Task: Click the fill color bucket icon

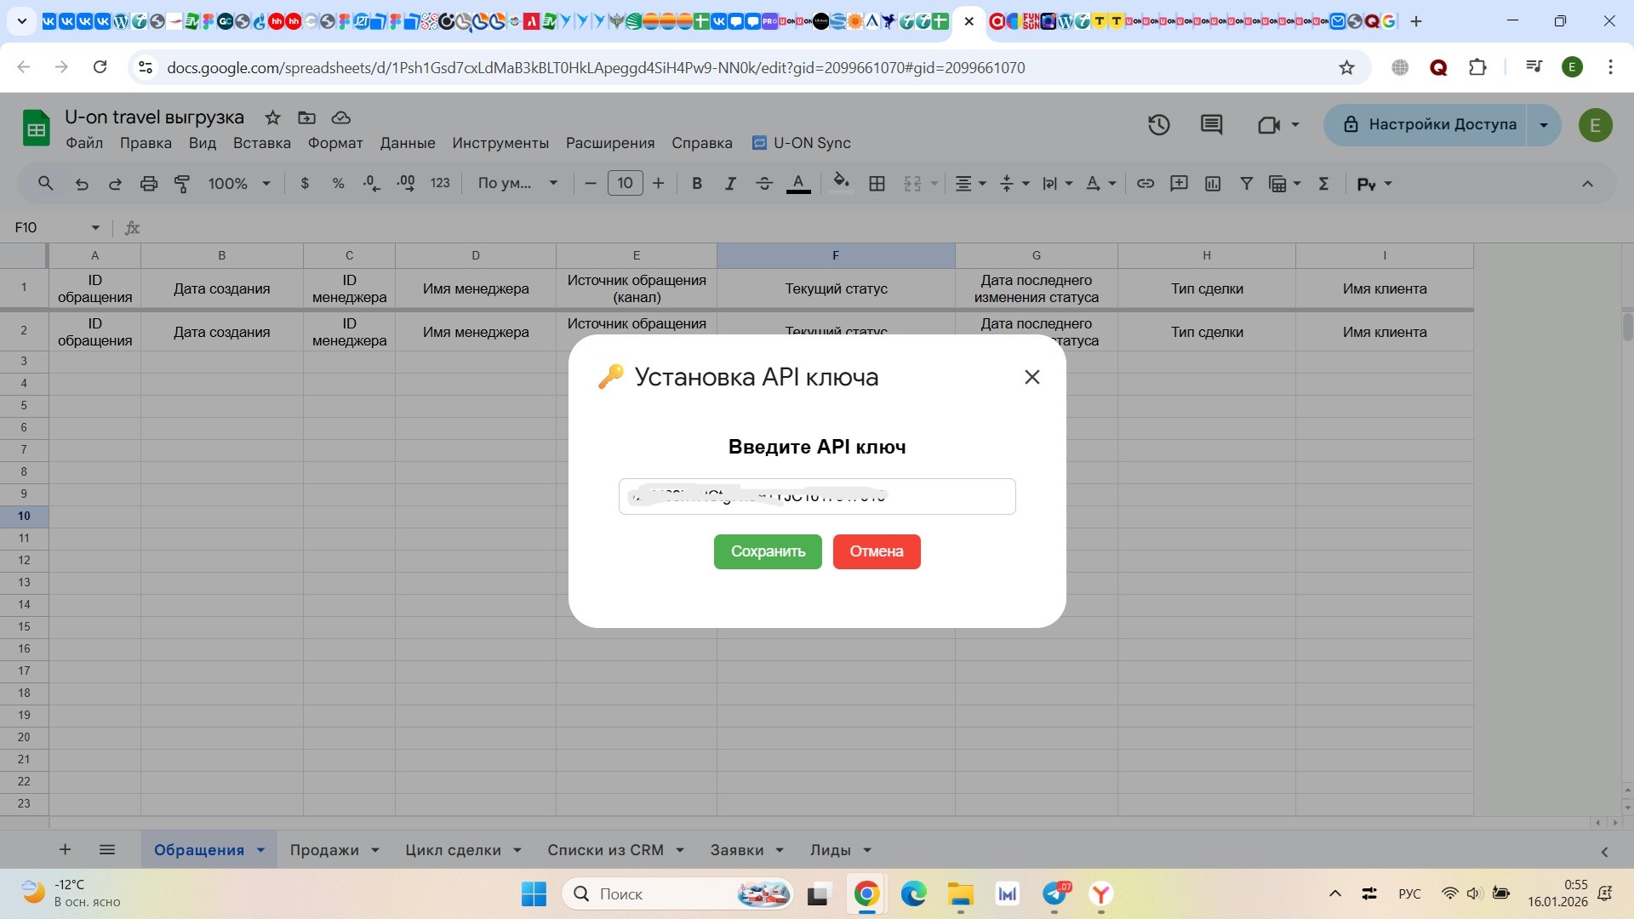Action: click(x=841, y=182)
